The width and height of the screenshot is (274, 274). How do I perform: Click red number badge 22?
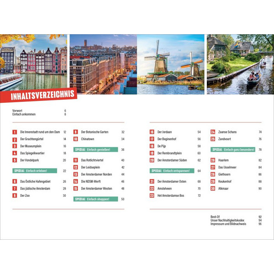tap(152, 189)
